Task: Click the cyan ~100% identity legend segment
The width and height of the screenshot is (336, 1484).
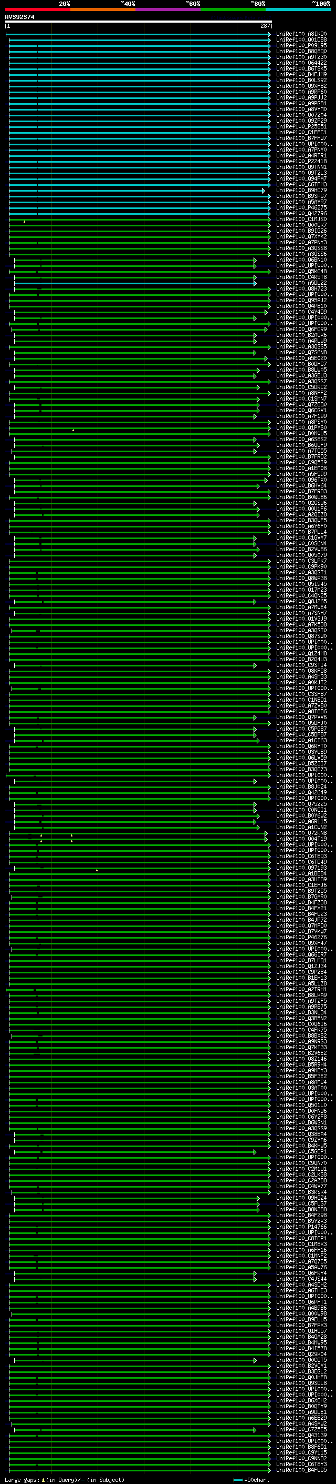Action: tap(298, 9)
